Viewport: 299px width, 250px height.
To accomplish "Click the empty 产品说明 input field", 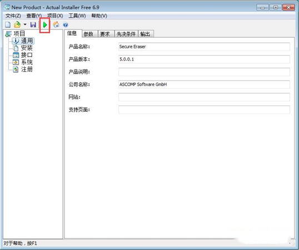I will (x=204, y=72).
